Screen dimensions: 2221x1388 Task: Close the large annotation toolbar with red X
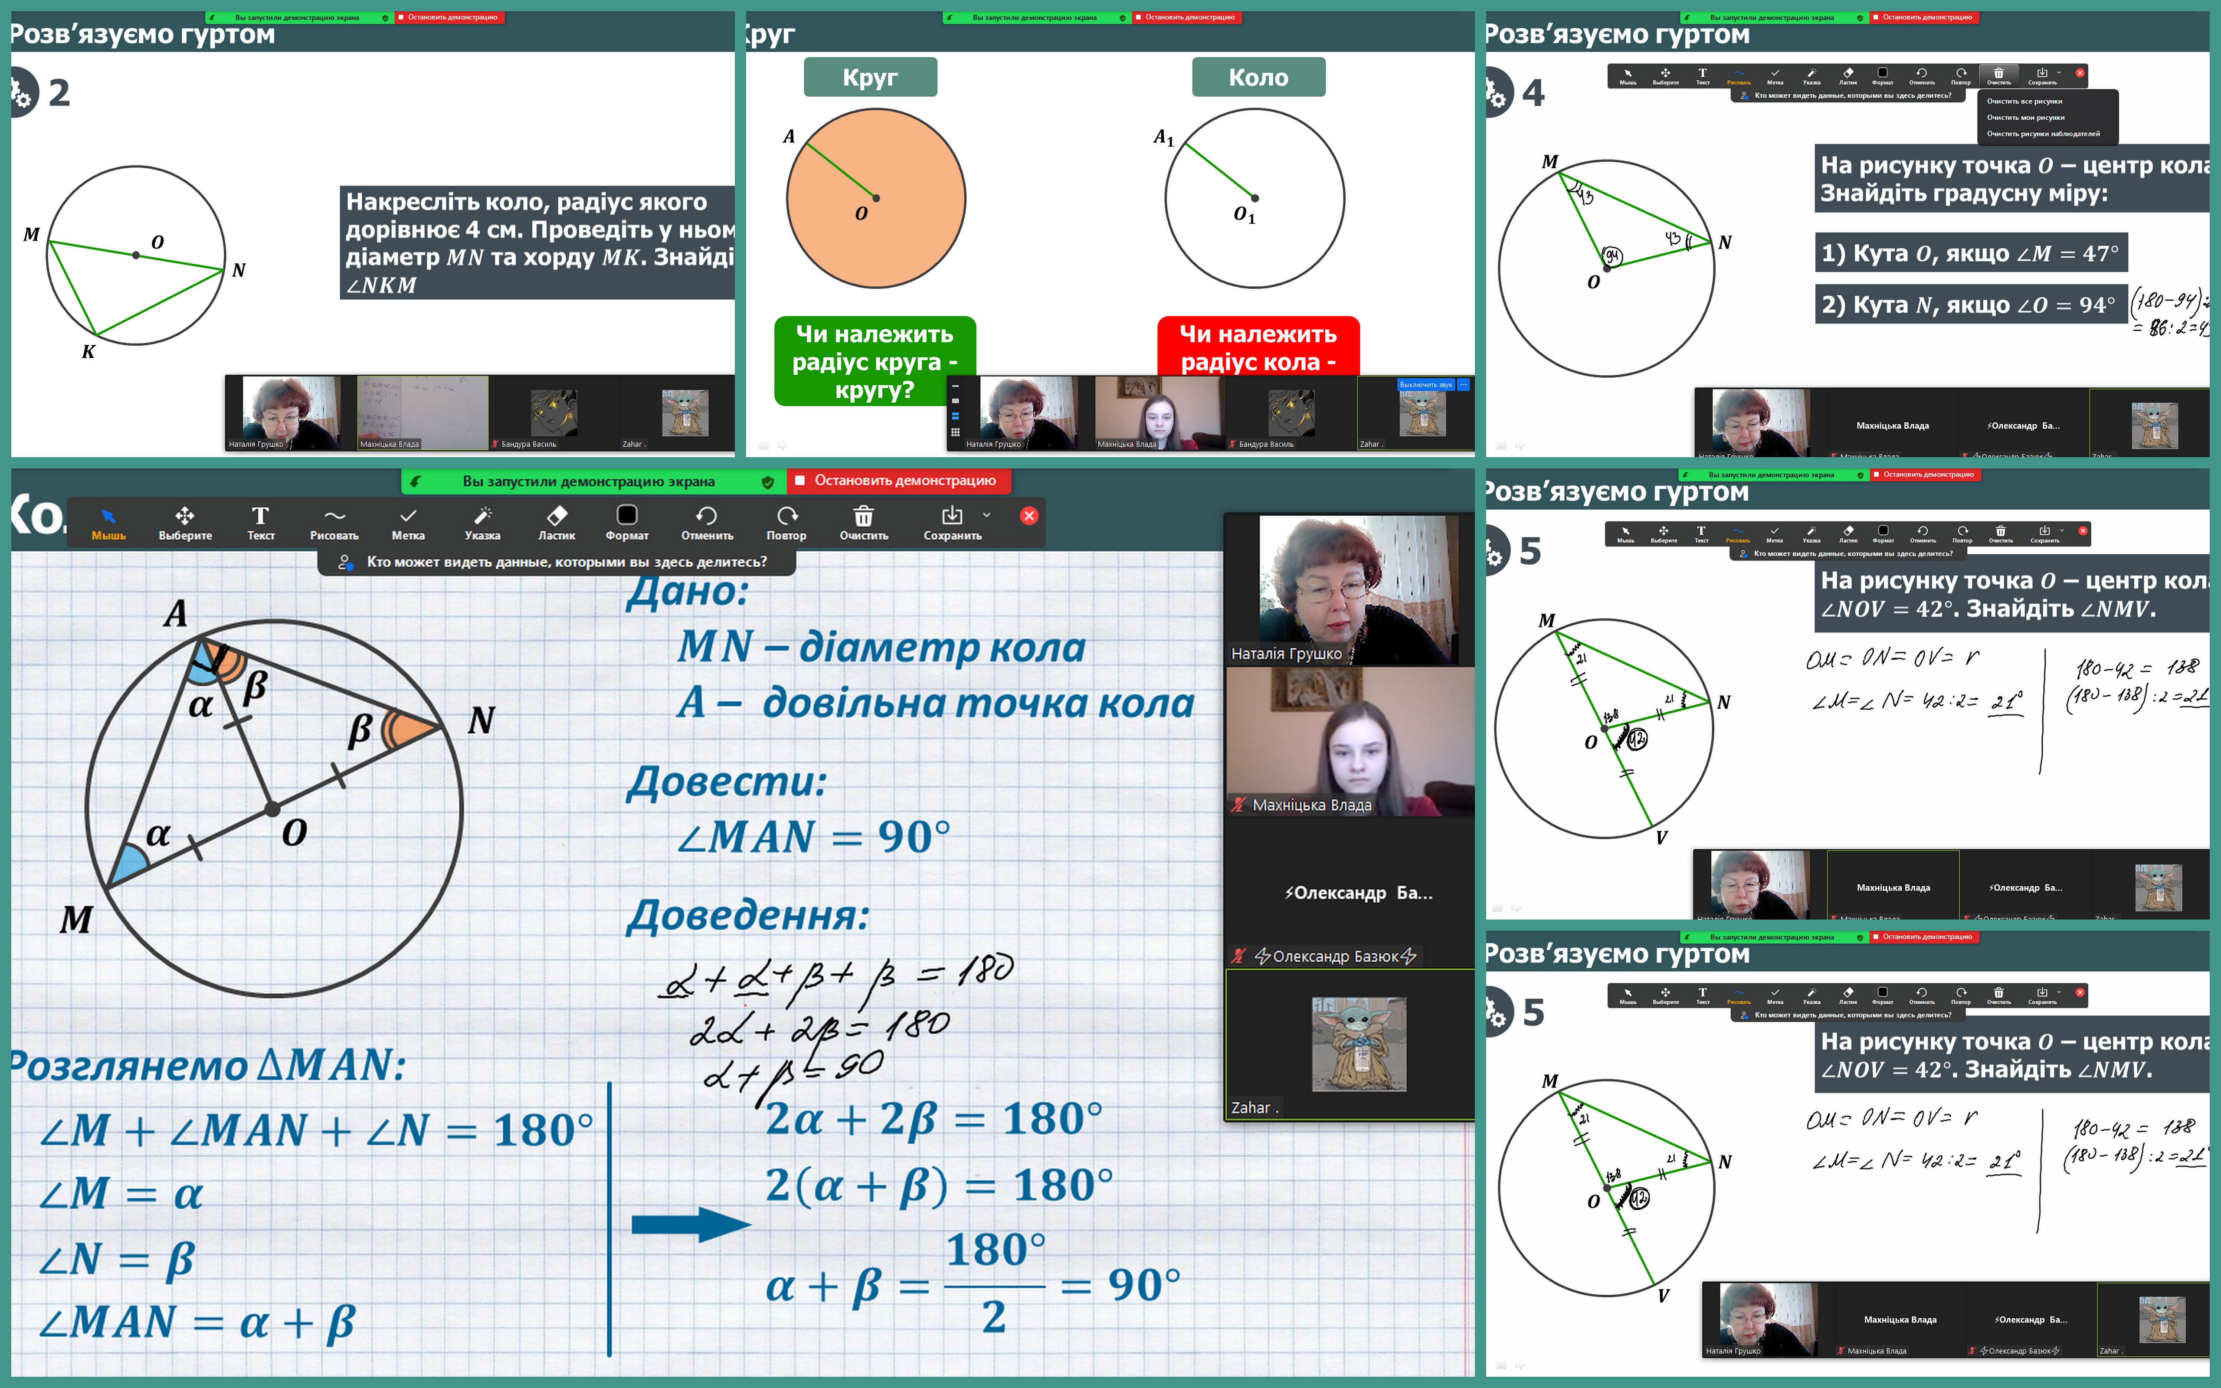1029,516
